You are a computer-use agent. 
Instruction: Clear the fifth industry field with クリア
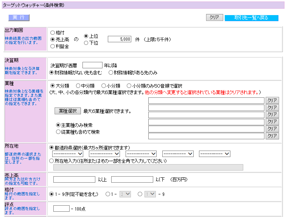[272, 129]
